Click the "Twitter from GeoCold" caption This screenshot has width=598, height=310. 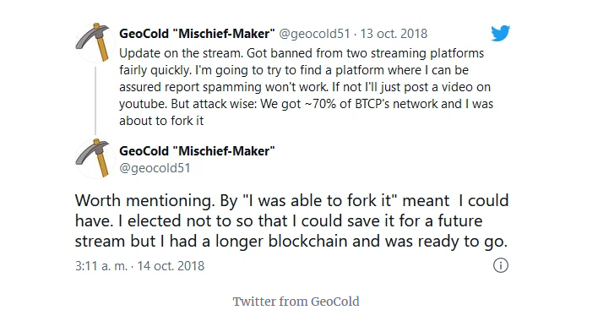pyautogui.click(x=296, y=302)
